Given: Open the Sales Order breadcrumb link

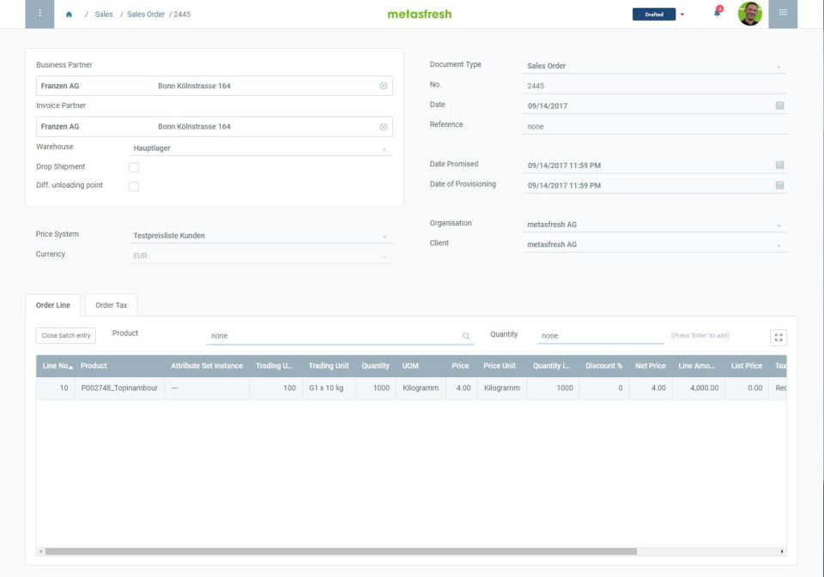Looking at the screenshot, I should coord(145,14).
